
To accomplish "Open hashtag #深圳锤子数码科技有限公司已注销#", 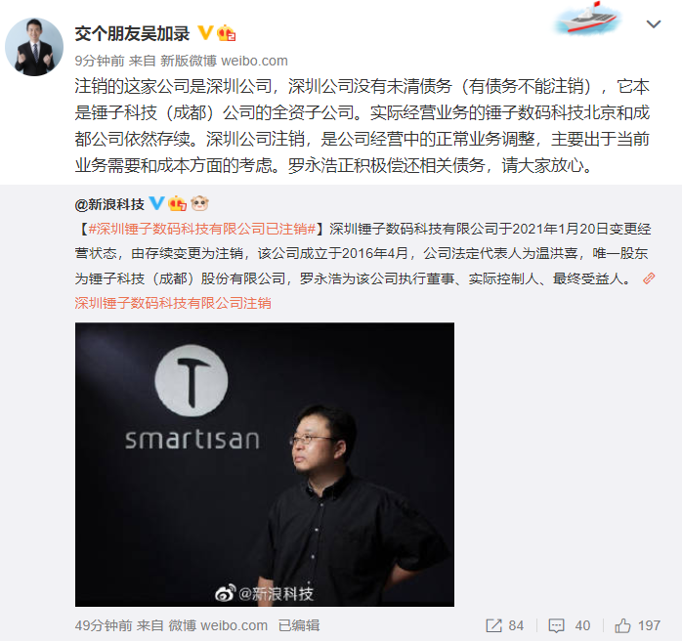I will [202, 229].
